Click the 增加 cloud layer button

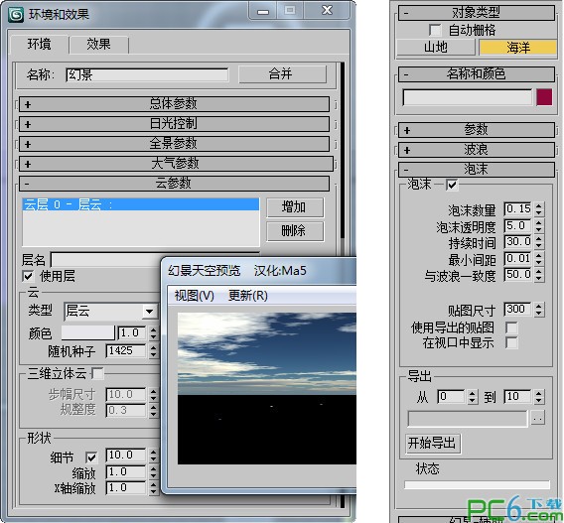pyautogui.click(x=295, y=207)
